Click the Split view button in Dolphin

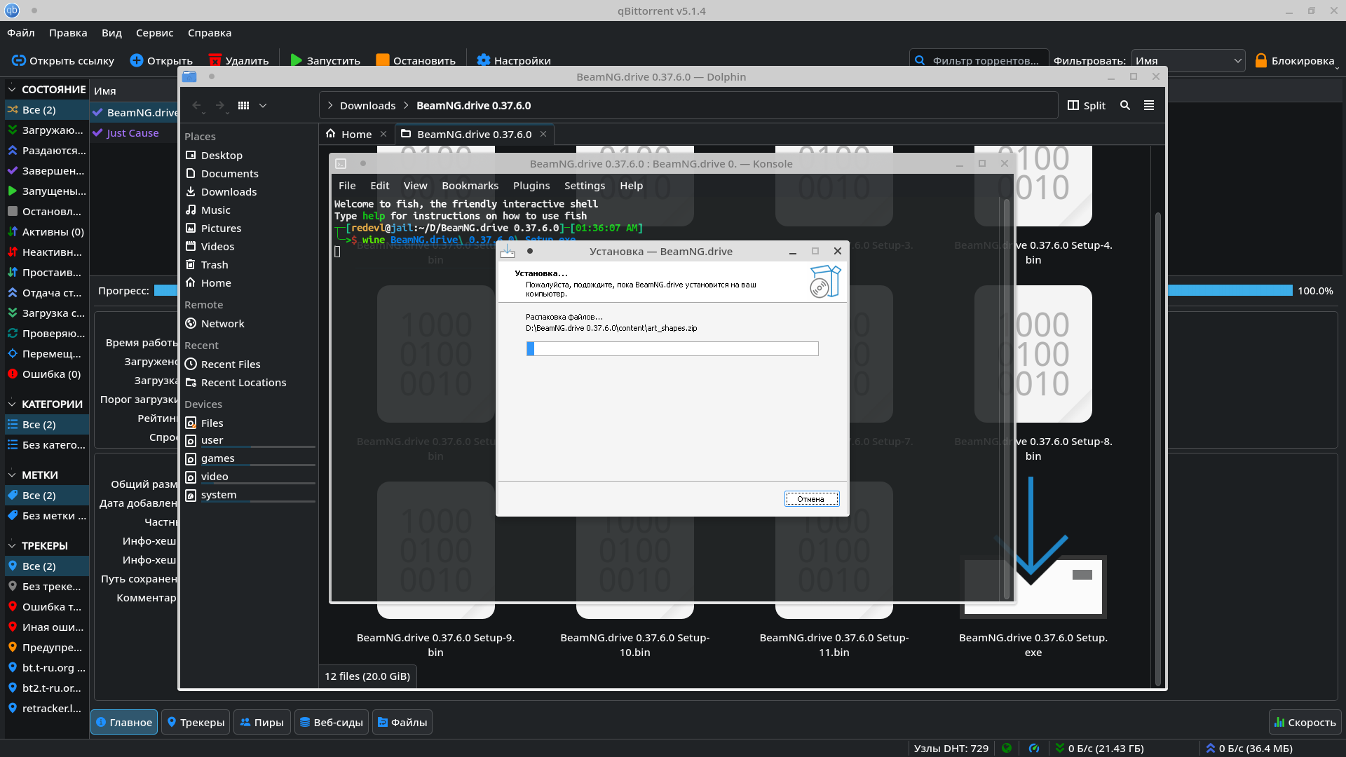coord(1087,105)
